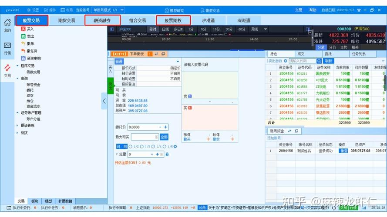
Task: Open the 我的 home sidebar icon
Action: coord(7,23)
